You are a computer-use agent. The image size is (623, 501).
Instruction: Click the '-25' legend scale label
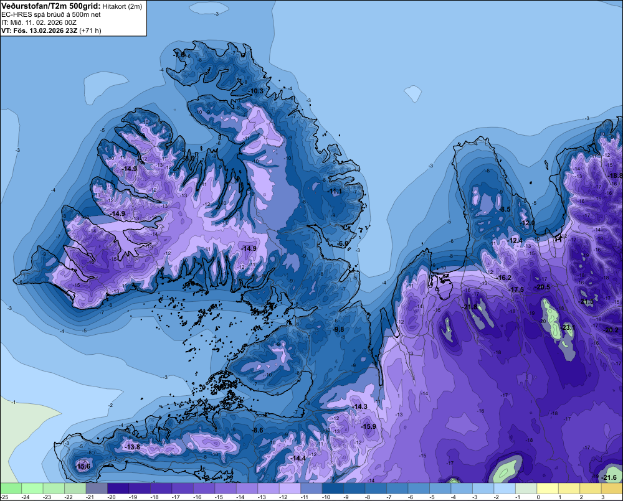coord(5,497)
